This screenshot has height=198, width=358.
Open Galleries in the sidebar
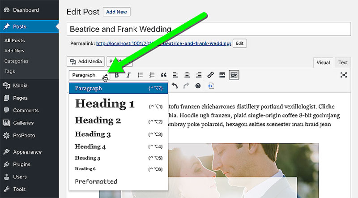tap(29, 123)
